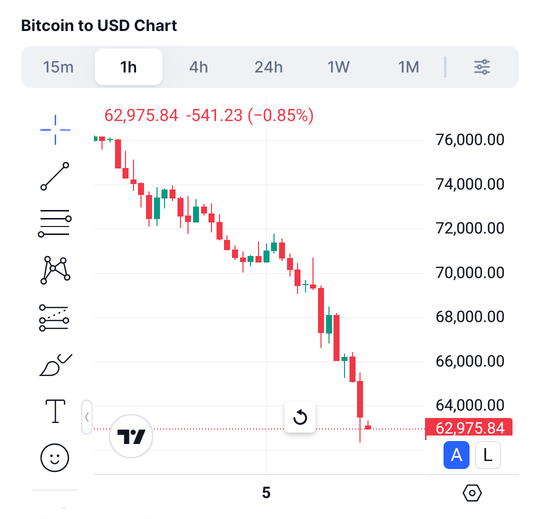Image resolution: width=540 pixels, height=519 pixels.
Task: Select the brush drawing tool
Action: pos(55,365)
